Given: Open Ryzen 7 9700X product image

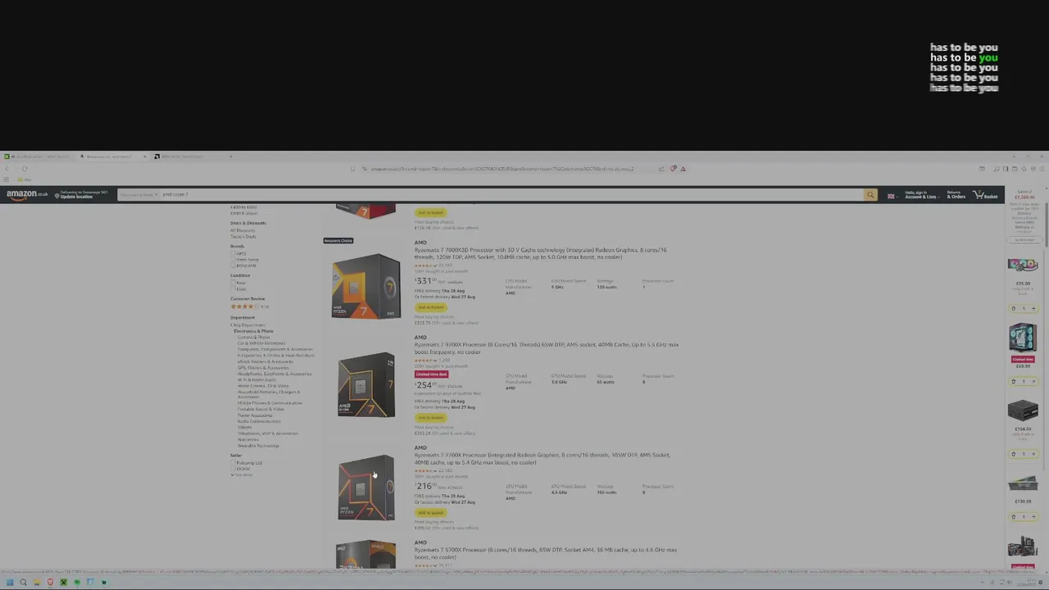Looking at the screenshot, I should [x=366, y=385].
